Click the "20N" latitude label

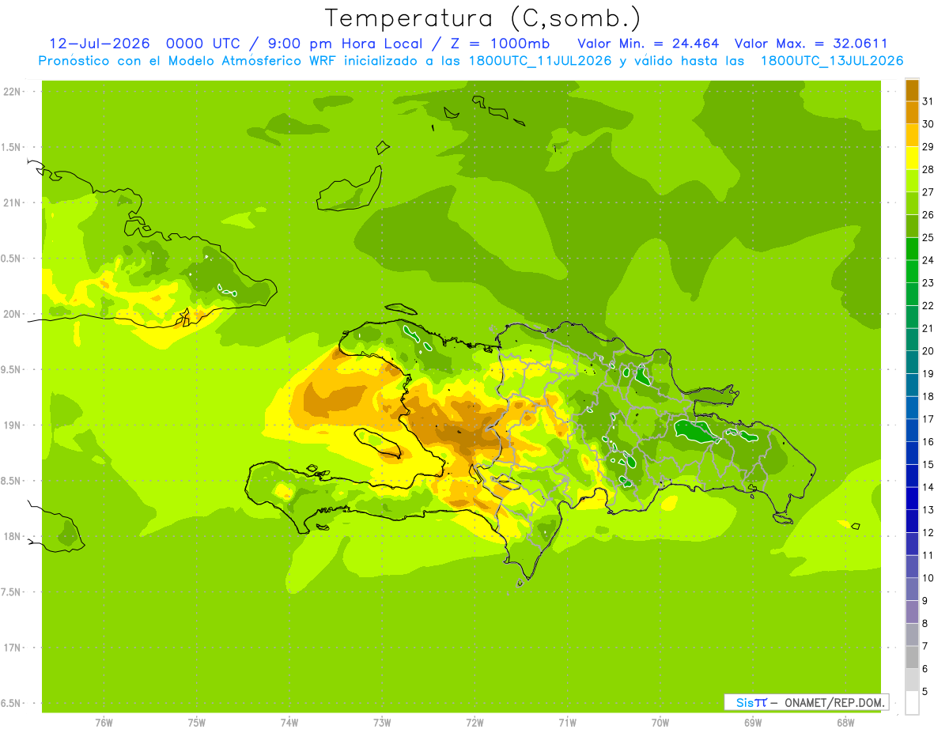coord(13,314)
